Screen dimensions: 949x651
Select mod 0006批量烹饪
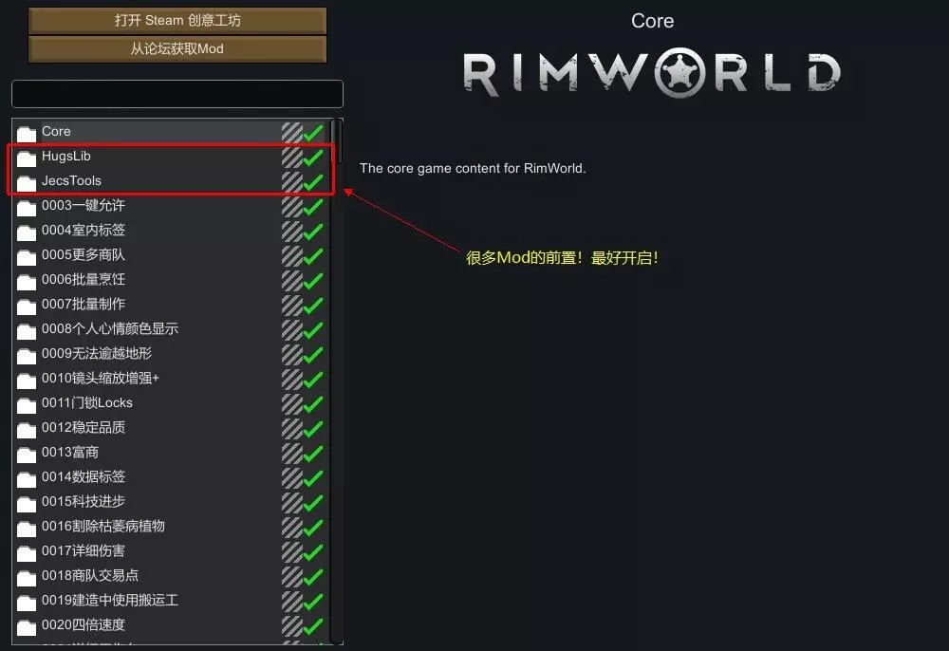(171, 280)
